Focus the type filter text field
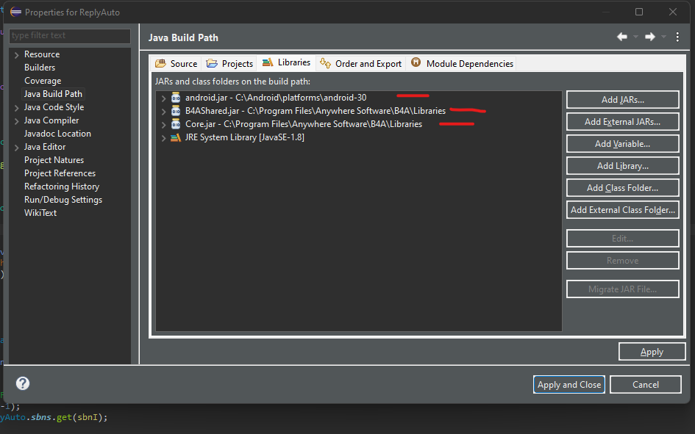Screen dimensions: 695x434 click(70, 35)
